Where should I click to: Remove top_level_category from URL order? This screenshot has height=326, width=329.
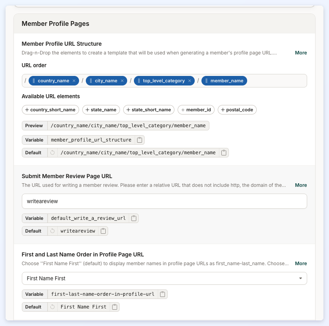tap(190, 81)
